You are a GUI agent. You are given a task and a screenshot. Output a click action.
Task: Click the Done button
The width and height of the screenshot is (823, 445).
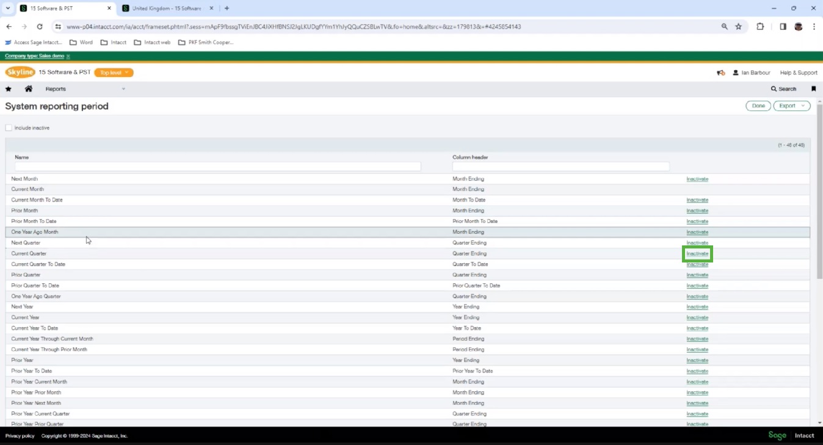click(x=758, y=105)
